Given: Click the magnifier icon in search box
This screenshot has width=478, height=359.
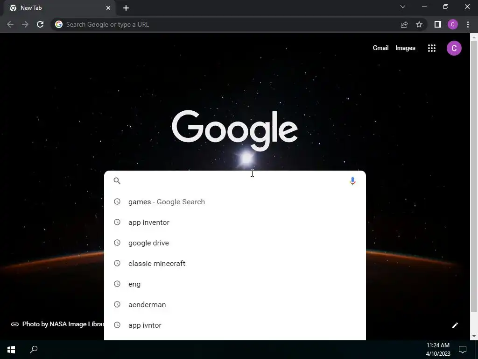Looking at the screenshot, I should tap(117, 181).
